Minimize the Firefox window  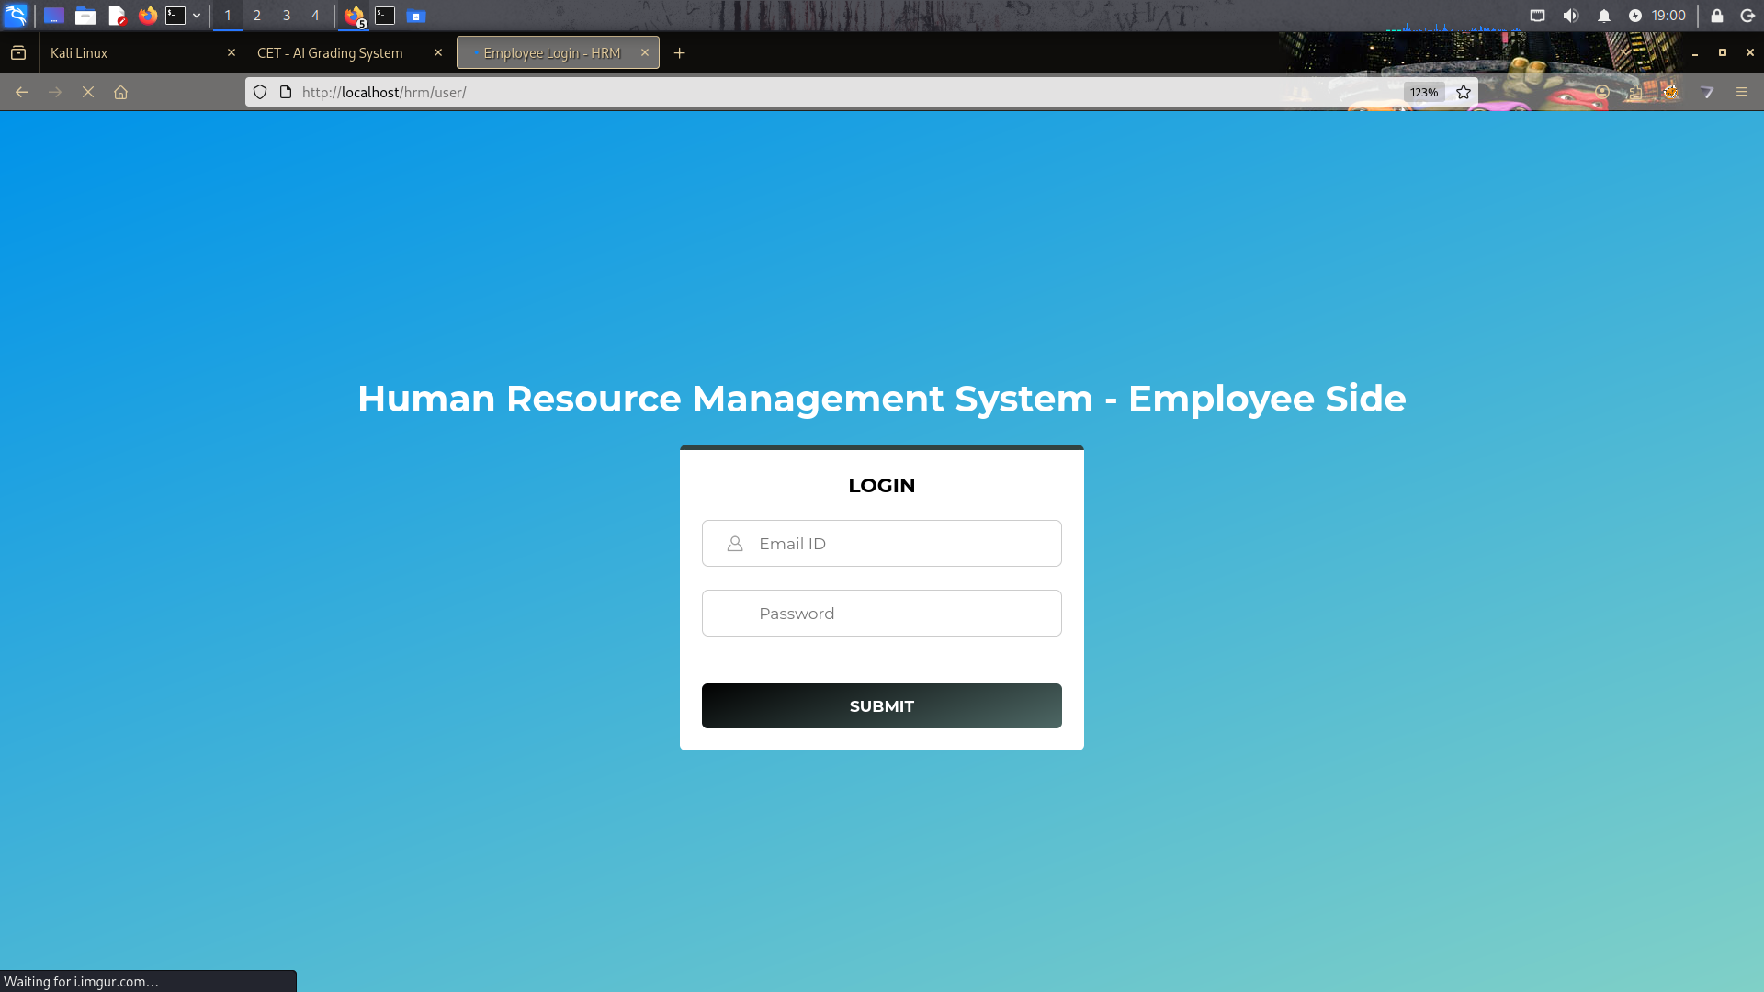[x=1695, y=53]
